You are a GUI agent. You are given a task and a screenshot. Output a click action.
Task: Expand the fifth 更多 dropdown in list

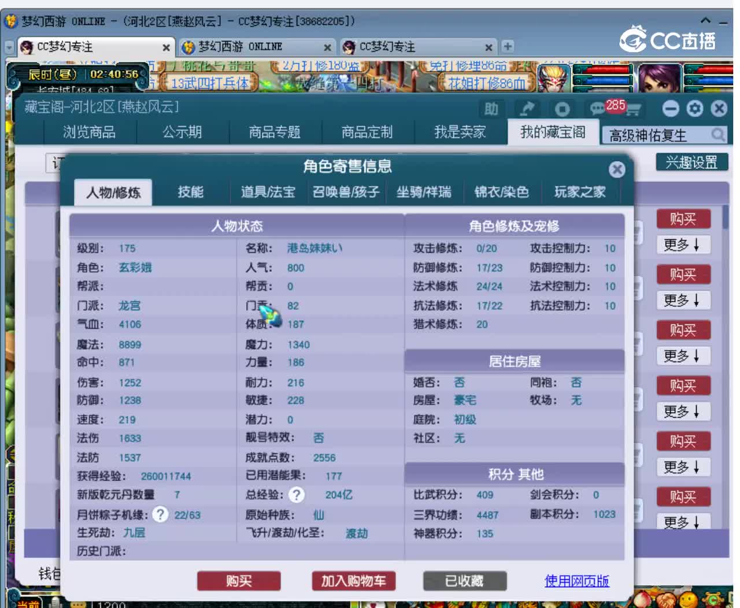(683, 467)
